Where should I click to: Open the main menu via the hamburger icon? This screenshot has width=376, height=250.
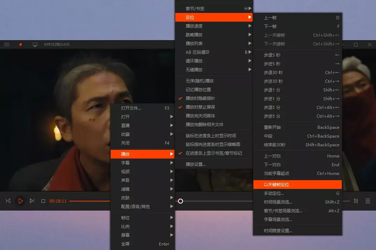[7, 44]
